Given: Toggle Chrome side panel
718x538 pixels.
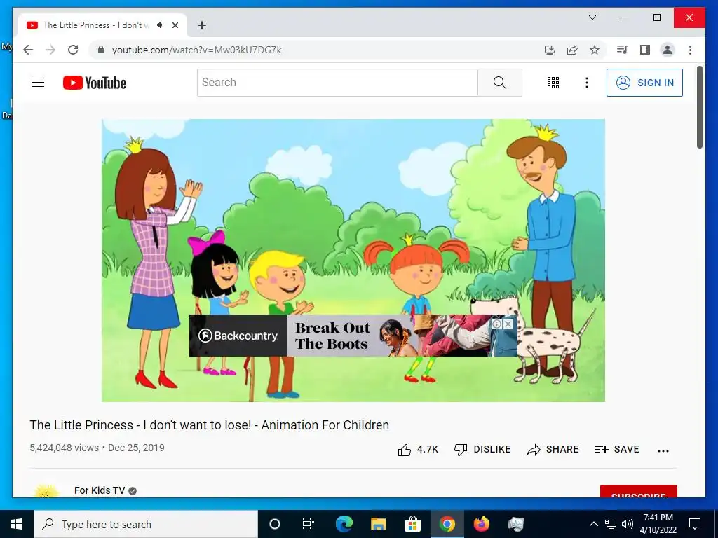Looking at the screenshot, I should click(x=645, y=50).
